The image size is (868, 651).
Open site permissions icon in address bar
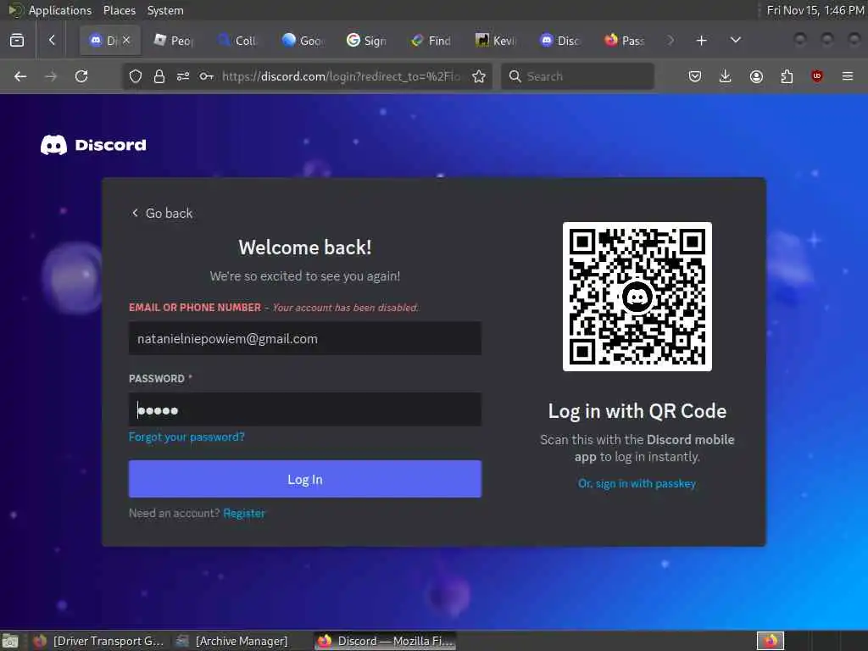coord(183,76)
